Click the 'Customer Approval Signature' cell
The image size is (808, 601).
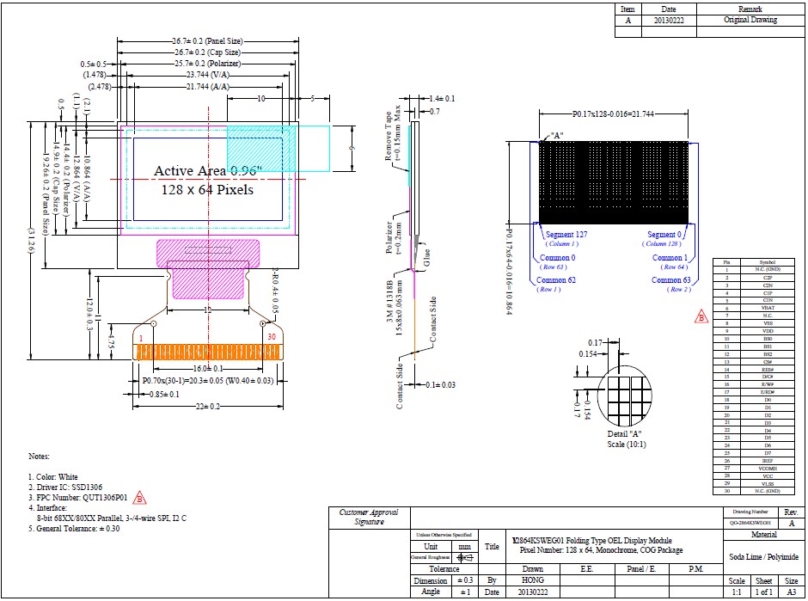pyautogui.click(x=369, y=517)
